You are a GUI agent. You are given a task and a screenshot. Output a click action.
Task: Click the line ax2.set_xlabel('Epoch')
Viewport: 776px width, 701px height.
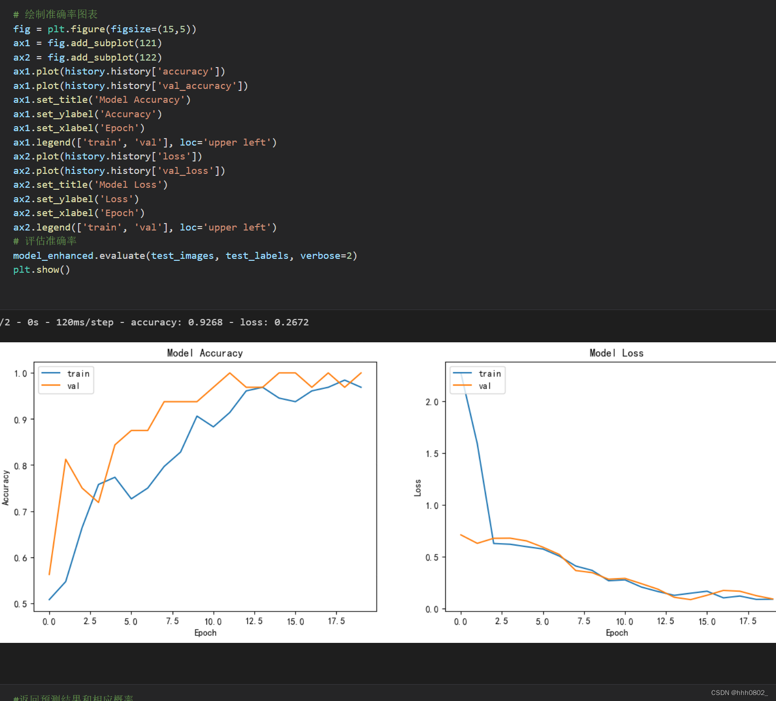point(79,213)
